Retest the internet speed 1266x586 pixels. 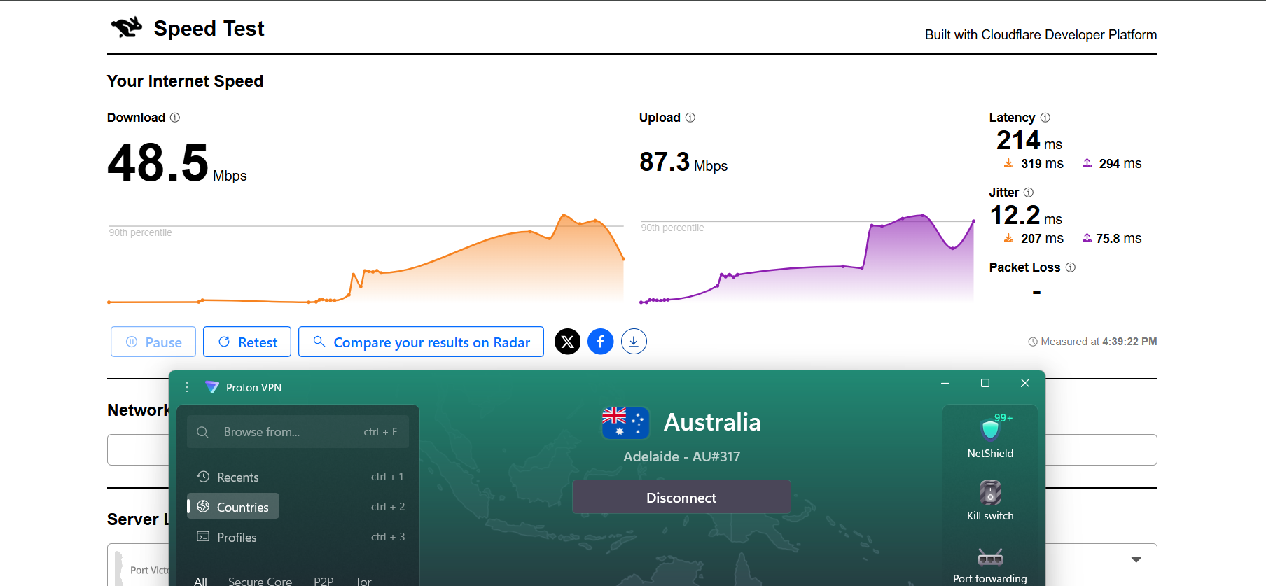coord(247,342)
